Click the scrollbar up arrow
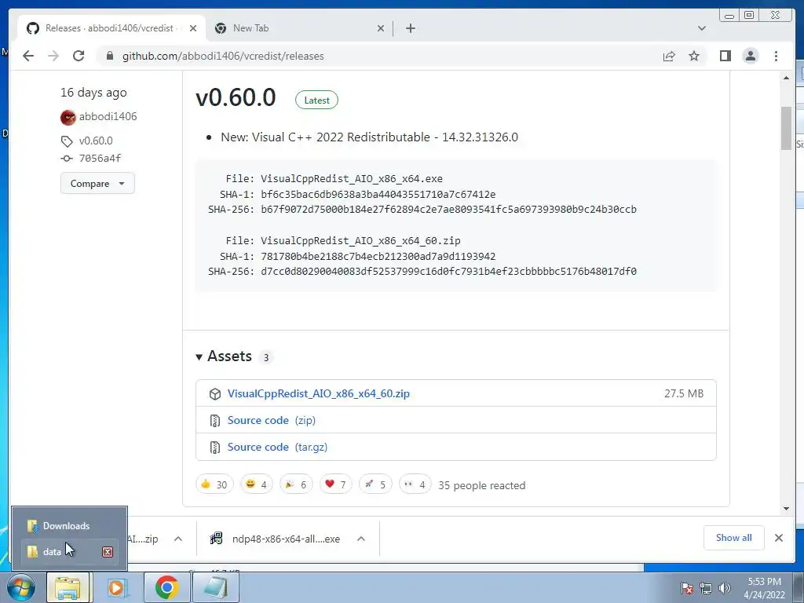The height and width of the screenshot is (603, 804). [x=787, y=78]
